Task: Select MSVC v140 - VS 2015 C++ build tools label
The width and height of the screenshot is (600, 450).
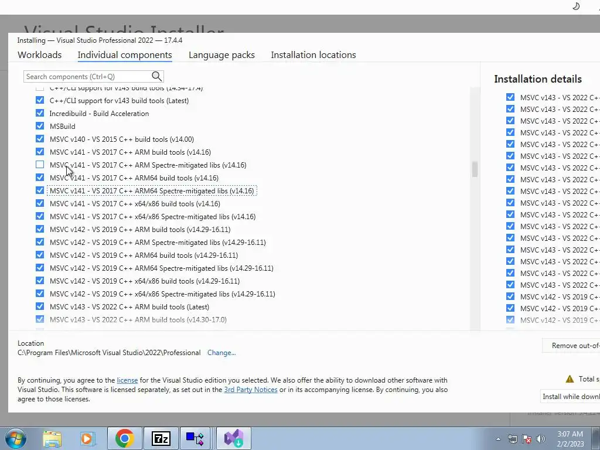Action: [x=122, y=139]
